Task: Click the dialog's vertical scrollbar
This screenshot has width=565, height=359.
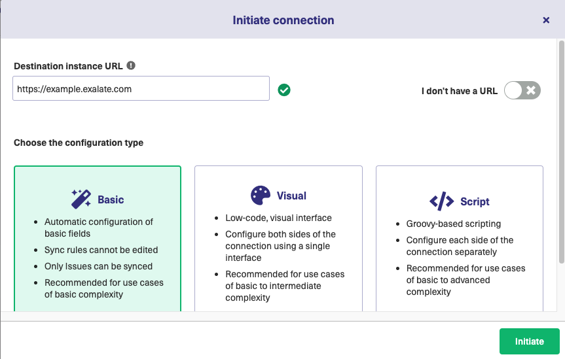Action: 561,150
